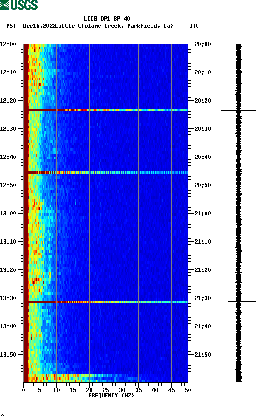Click the seismogram spike at 20:23 UTC
This screenshot has width=259, height=420.
click(x=238, y=110)
